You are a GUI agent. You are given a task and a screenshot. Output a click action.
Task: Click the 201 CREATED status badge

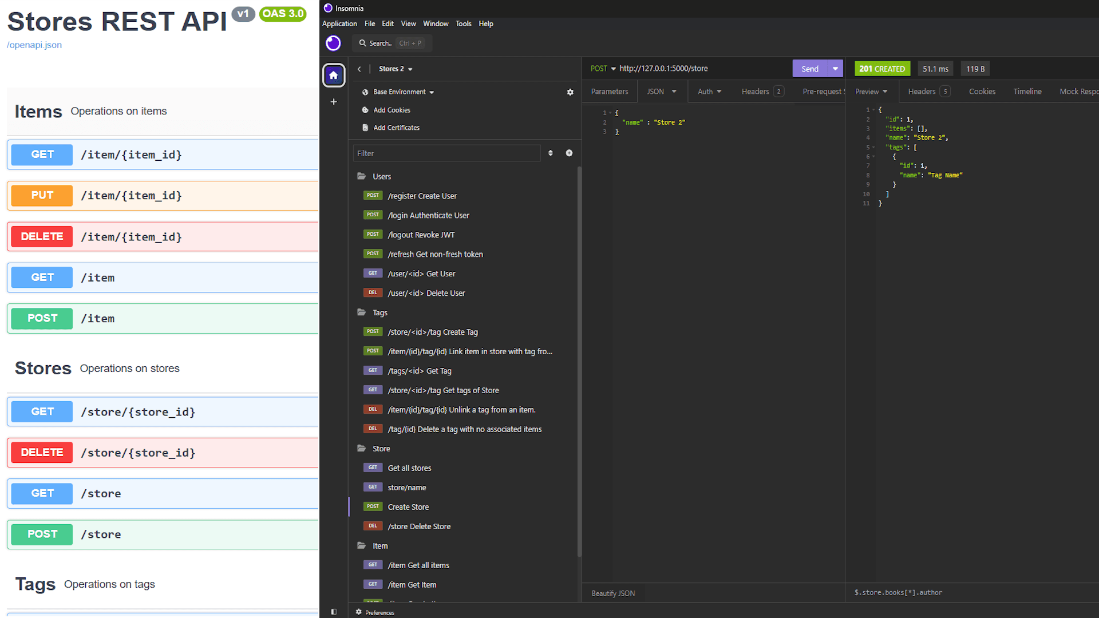coord(882,69)
